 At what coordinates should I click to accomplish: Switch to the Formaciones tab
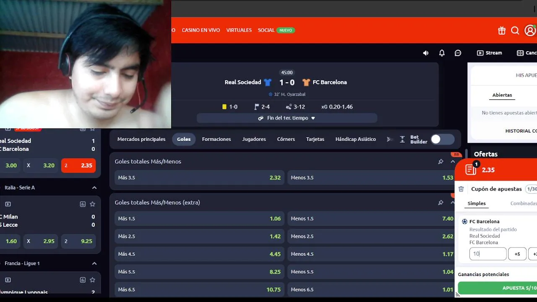[x=216, y=139]
